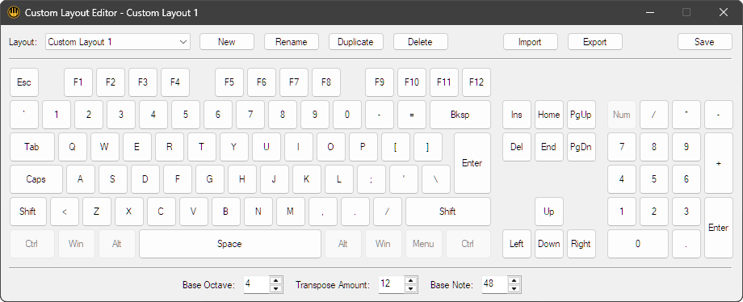Click the Base Note number field

(x=495, y=284)
